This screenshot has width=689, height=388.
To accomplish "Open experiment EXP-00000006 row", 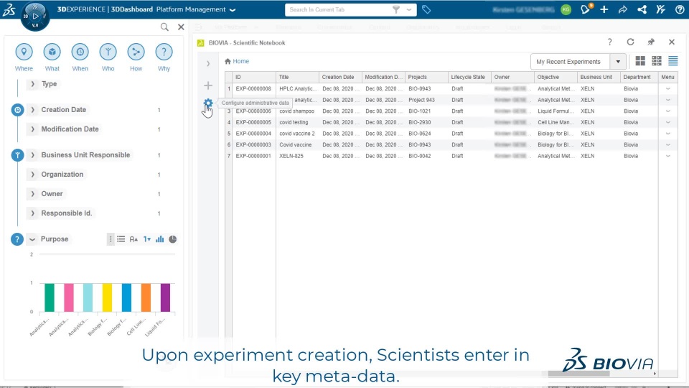I will pos(451,111).
